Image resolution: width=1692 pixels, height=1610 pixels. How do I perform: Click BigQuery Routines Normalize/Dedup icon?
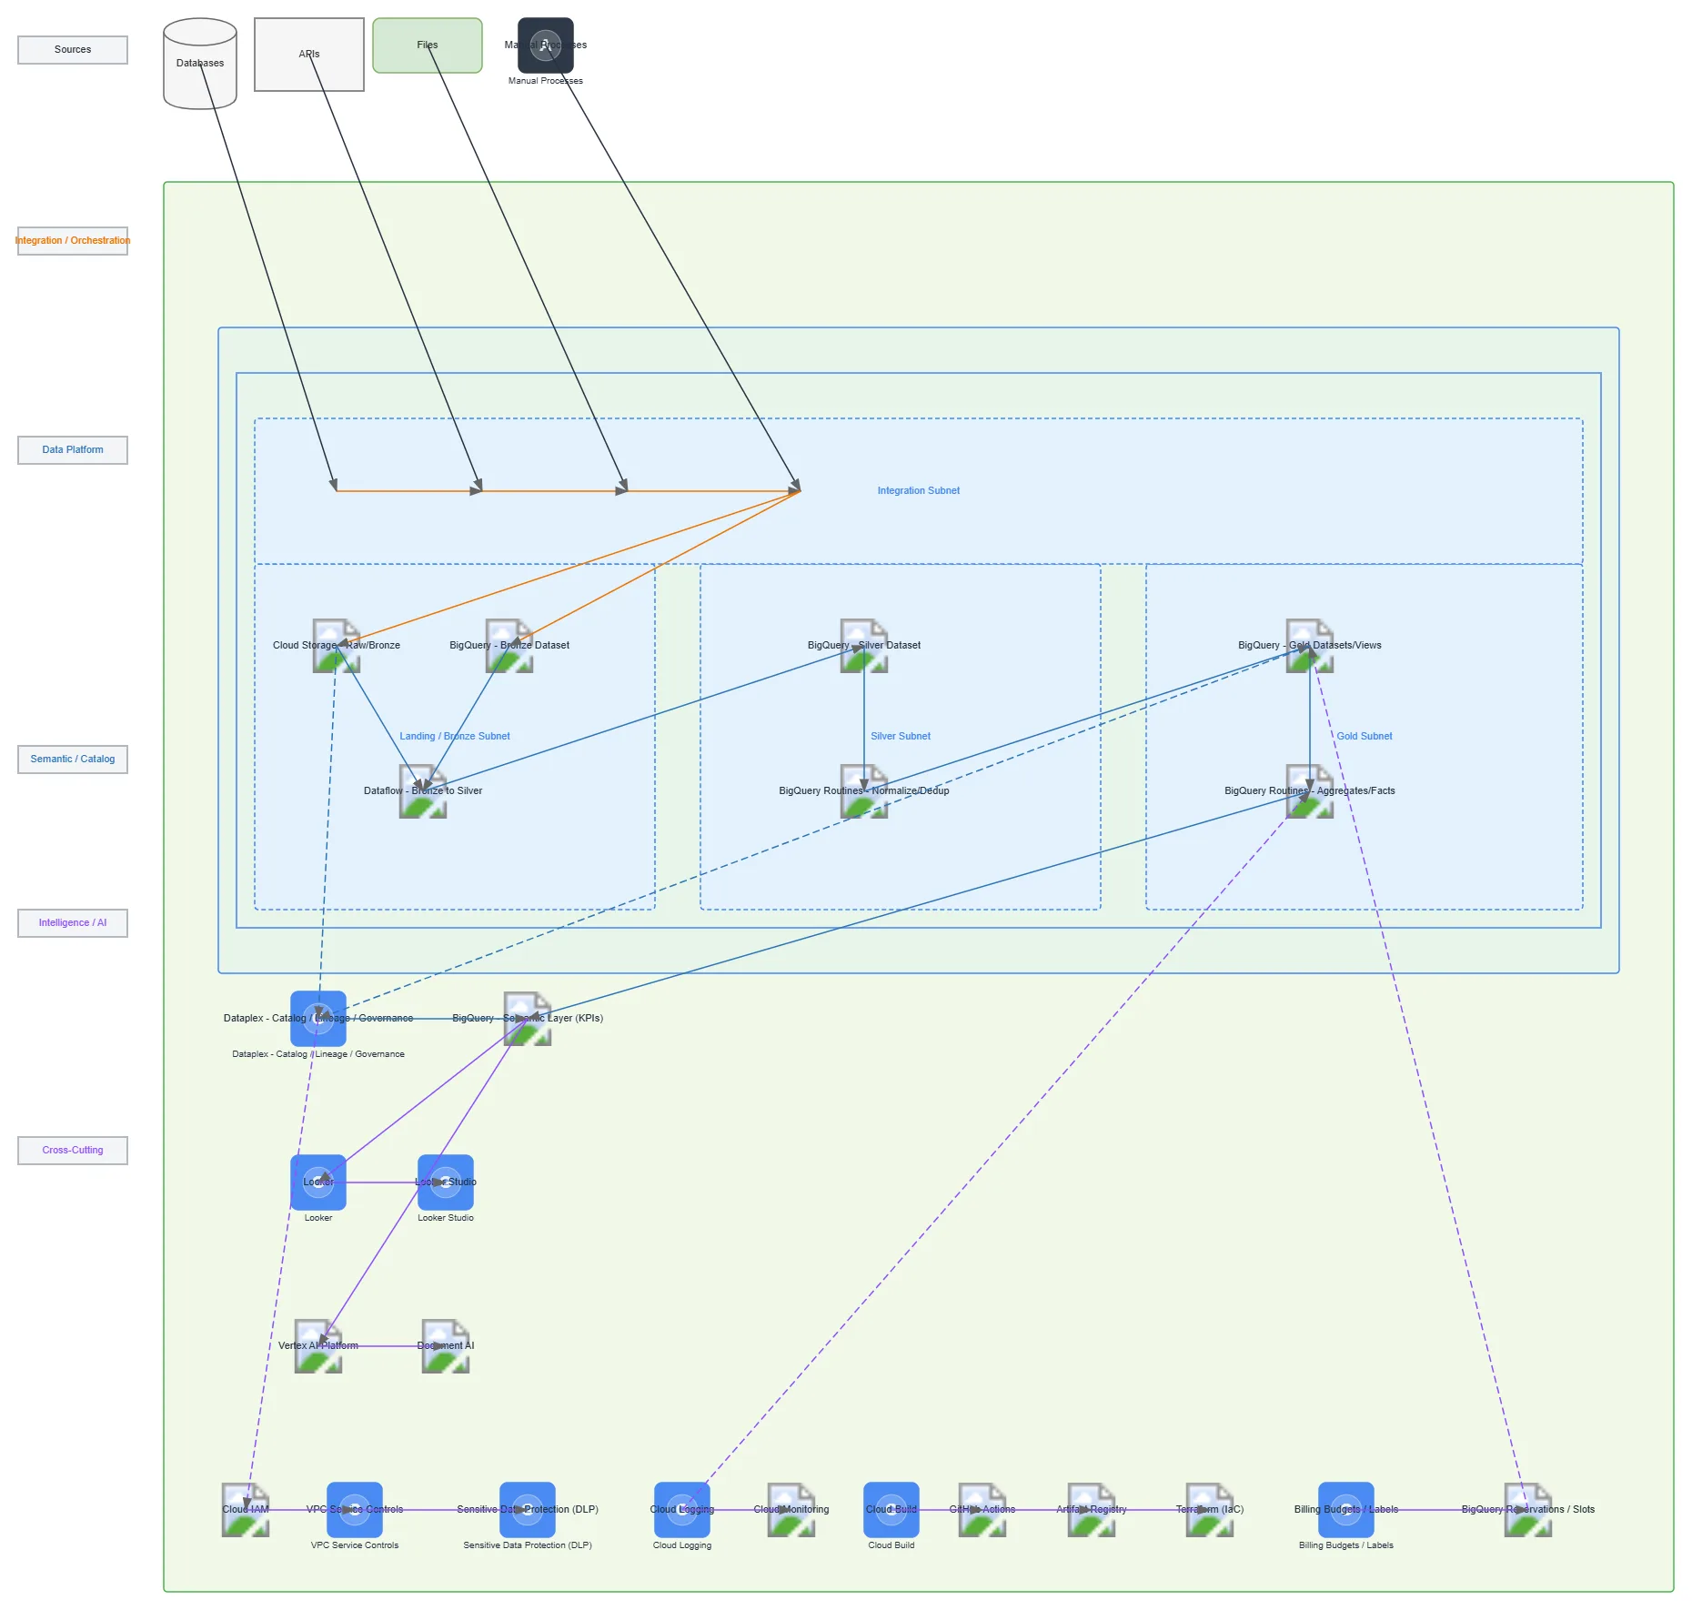[x=864, y=791]
